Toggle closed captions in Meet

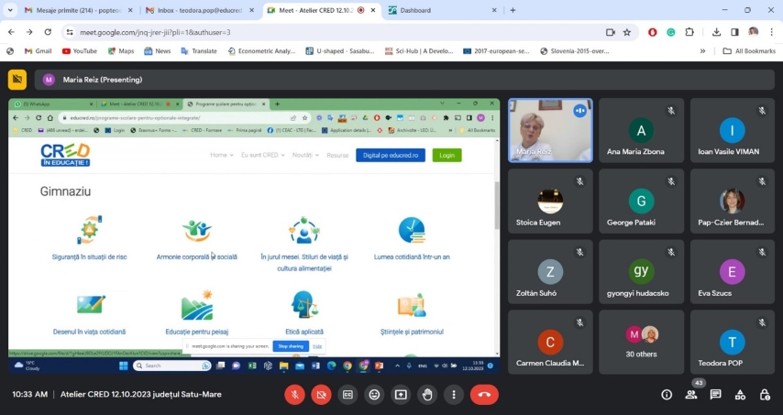(347, 394)
